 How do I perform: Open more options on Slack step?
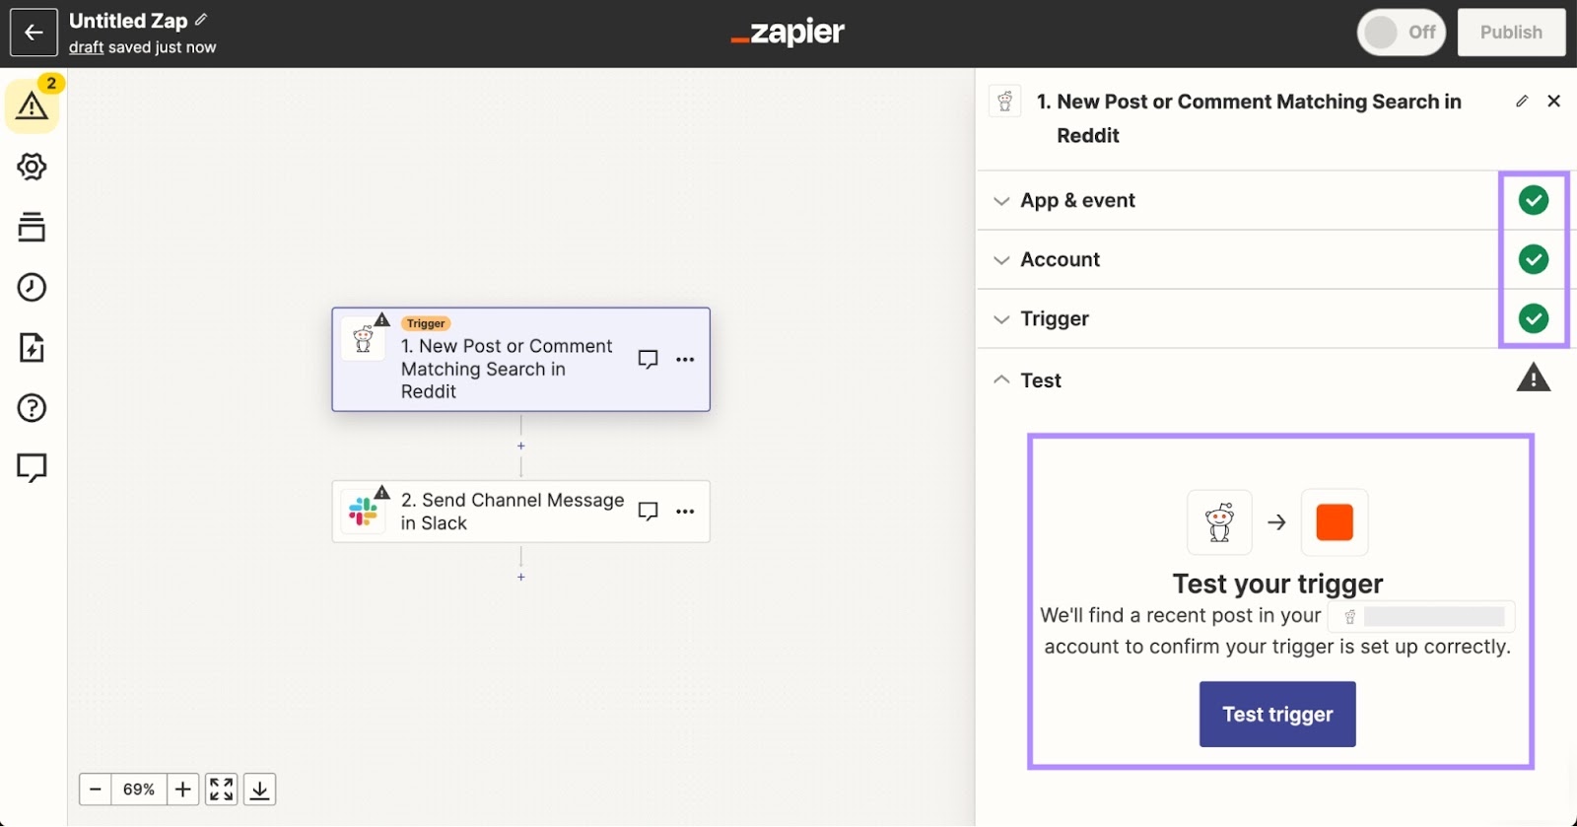685,512
